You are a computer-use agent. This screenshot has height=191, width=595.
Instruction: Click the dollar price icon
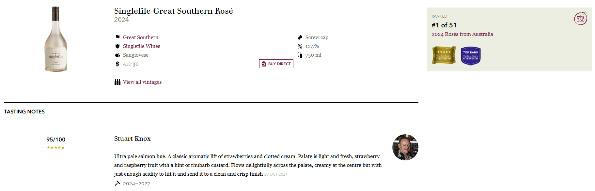117,64
